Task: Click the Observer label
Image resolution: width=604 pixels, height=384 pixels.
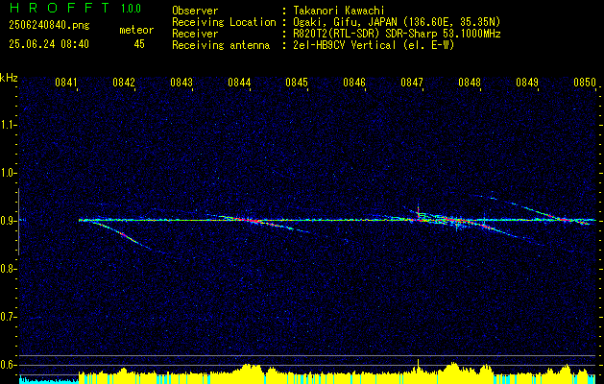Action: 195,11
